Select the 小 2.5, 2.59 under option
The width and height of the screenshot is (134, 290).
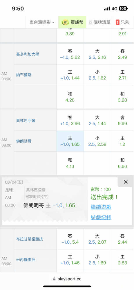[x=97, y=141]
